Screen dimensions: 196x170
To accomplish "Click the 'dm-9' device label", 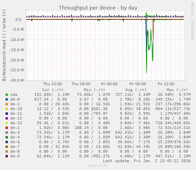I will 15,156.
